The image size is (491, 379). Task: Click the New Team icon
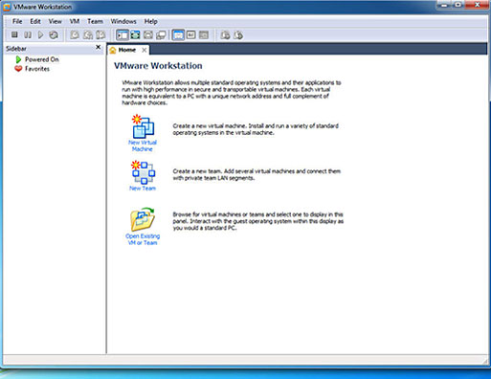tap(143, 172)
